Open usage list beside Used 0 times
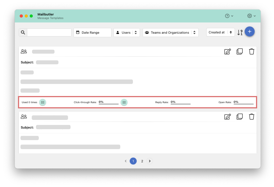Screen dimensions: 274x187 click(x=43, y=102)
